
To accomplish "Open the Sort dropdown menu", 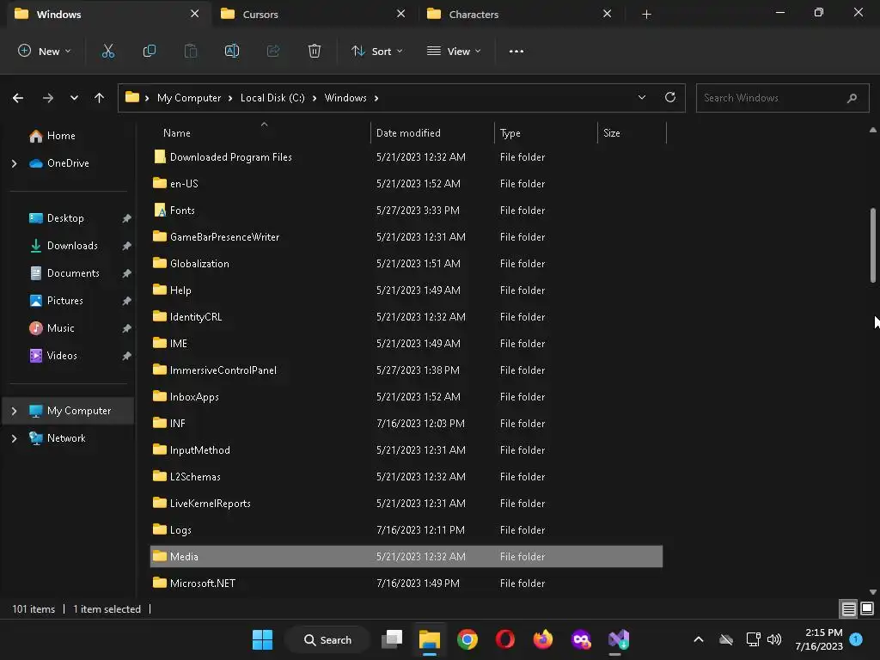I will 377,51.
